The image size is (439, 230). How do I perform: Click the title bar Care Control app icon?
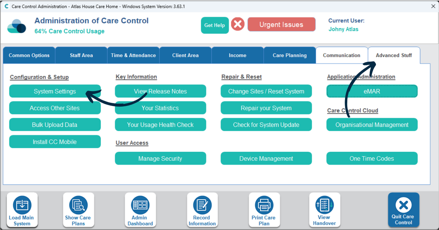point(6,6)
